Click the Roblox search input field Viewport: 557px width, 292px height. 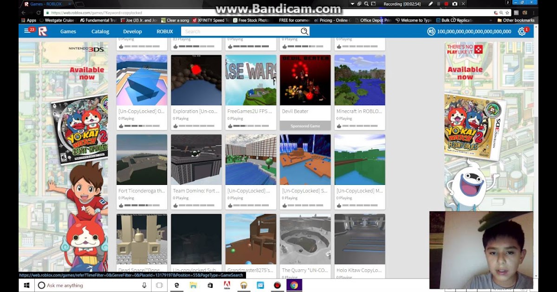click(240, 32)
